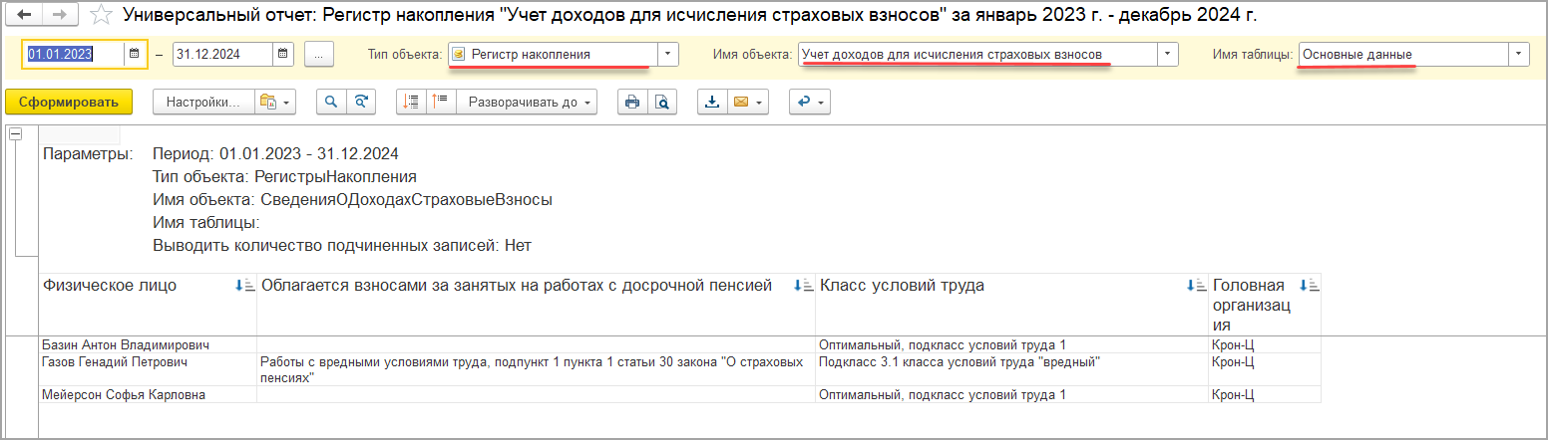Open the Find magnifier tool in toolbar
The height and width of the screenshot is (440, 1548).
tap(332, 102)
